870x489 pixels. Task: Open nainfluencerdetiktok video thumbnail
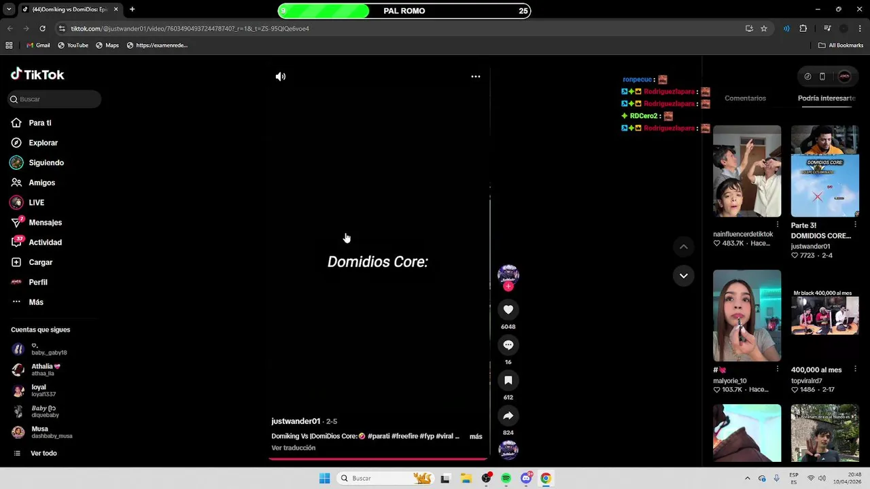pos(747,171)
